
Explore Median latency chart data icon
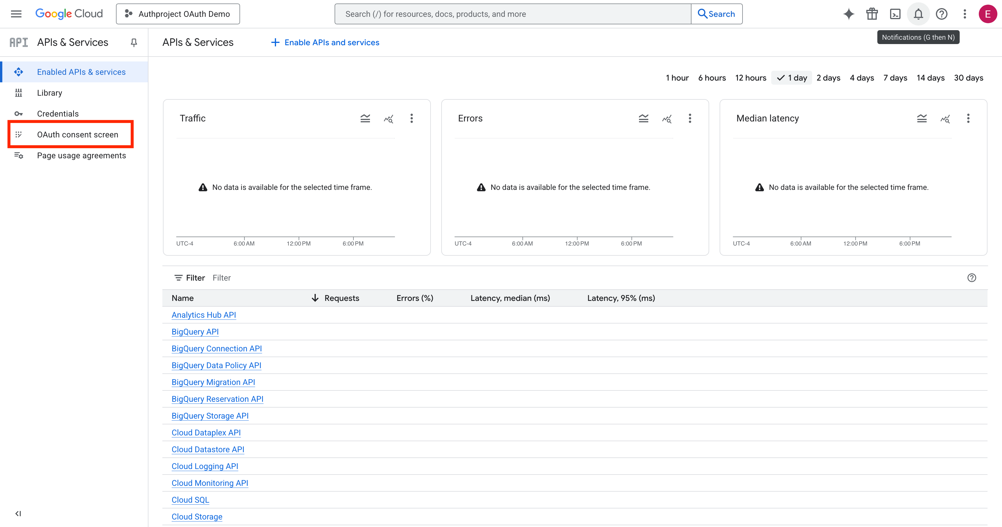[945, 119]
